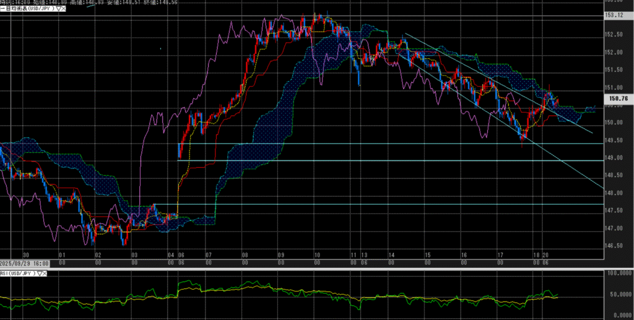
Task: Close the RSI indicator panel
Action: [x=46, y=272]
